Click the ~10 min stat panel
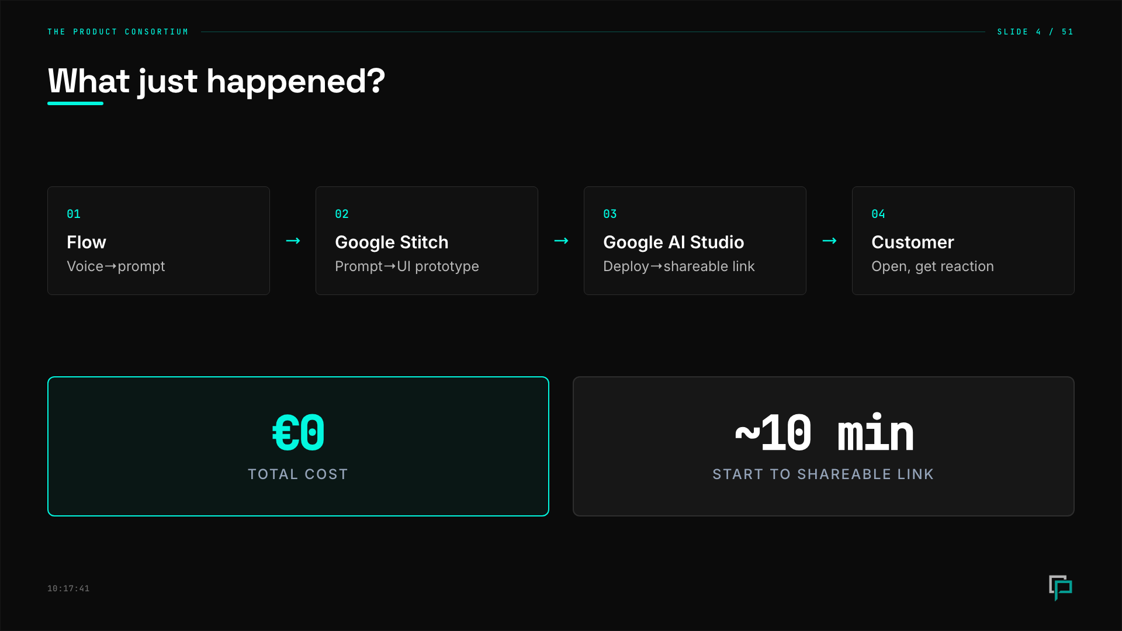The width and height of the screenshot is (1122, 631). tap(823, 446)
